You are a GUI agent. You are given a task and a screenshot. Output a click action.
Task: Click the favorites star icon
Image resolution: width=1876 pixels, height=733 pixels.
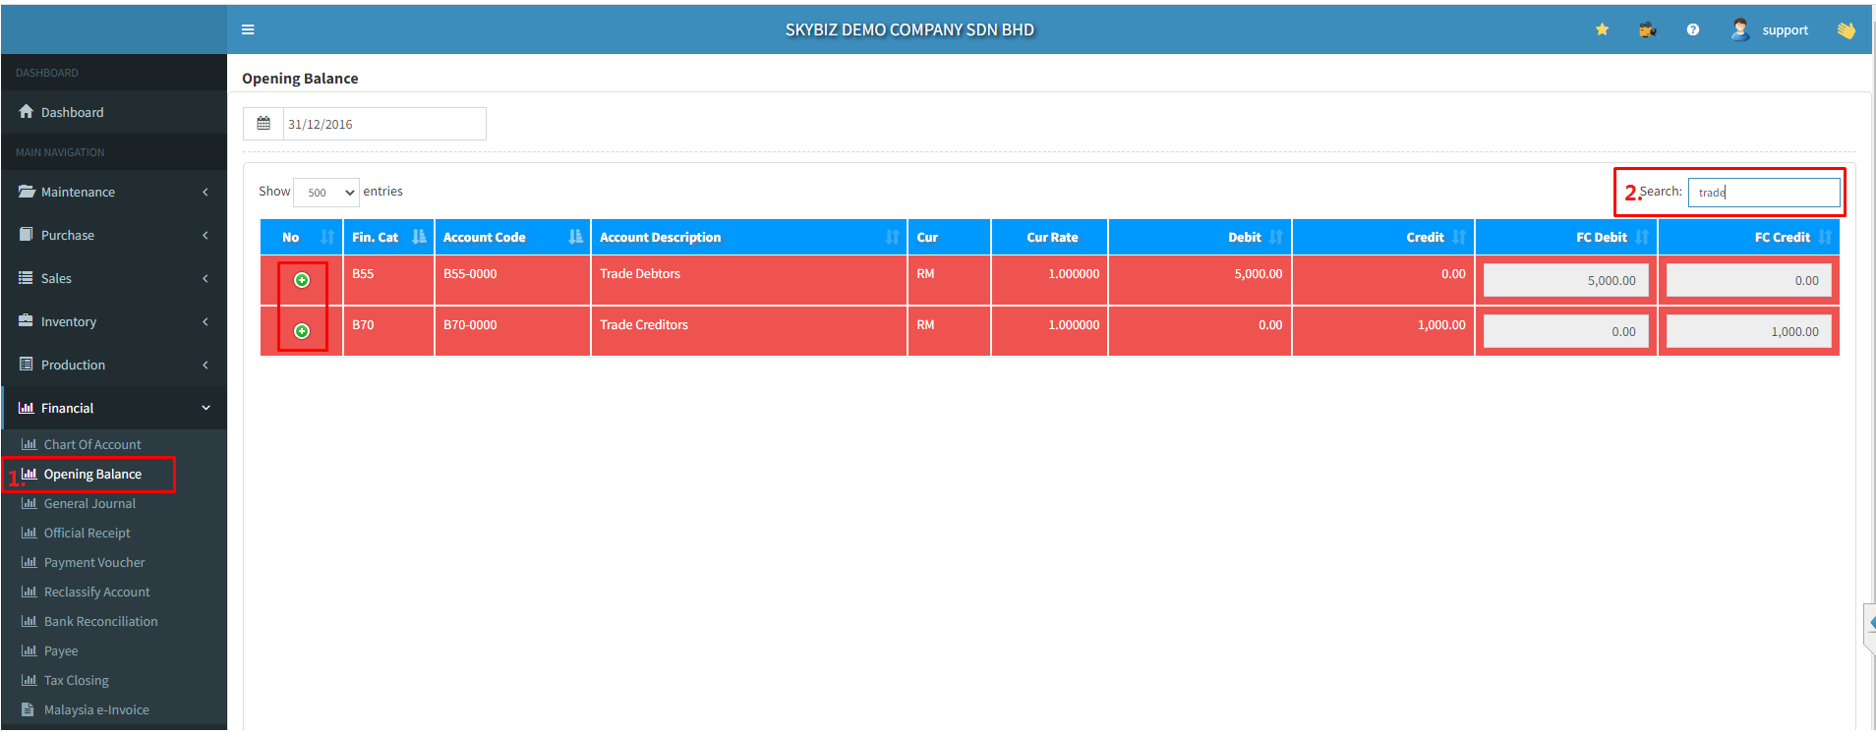pyautogui.click(x=1602, y=29)
